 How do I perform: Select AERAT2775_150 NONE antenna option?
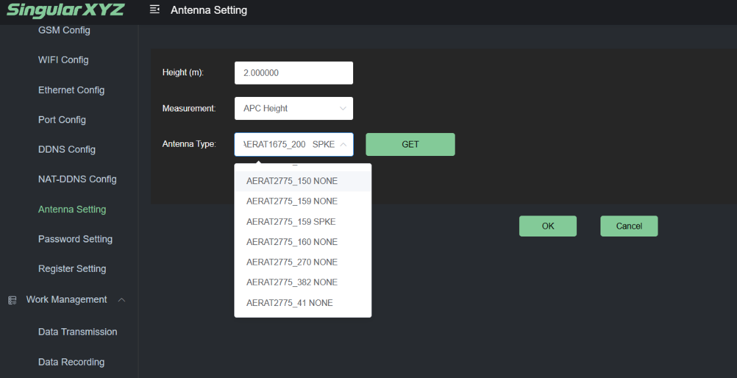point(292,181)
